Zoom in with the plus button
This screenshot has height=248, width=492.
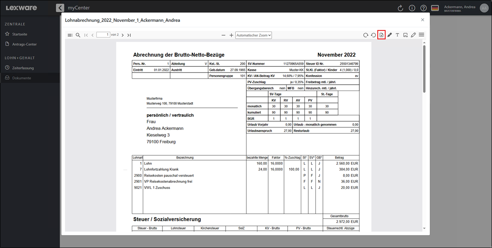[x=231, y=35]
